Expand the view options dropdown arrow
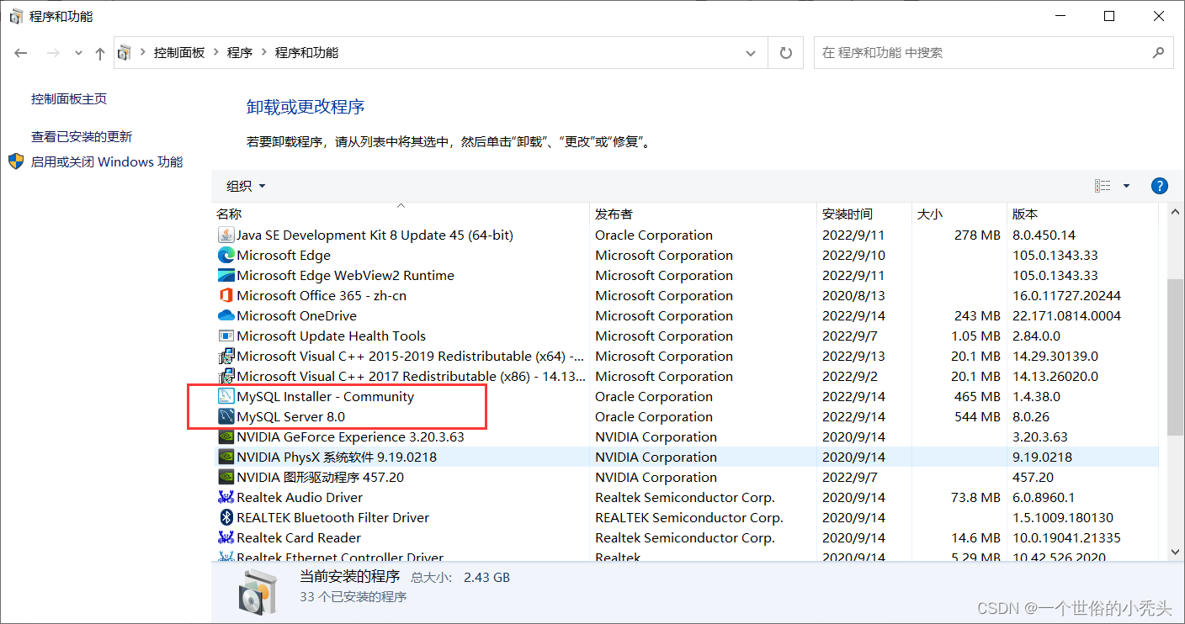This screenshot has width=1185, height=624. tap(1126, 186)
